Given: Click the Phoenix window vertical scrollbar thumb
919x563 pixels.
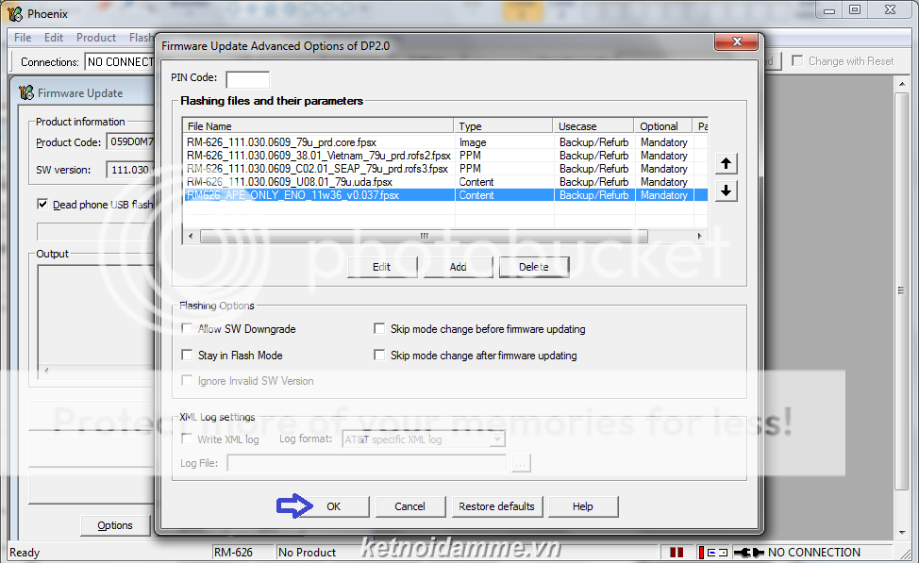Looking at the screenshot, I should pos(901,290).
